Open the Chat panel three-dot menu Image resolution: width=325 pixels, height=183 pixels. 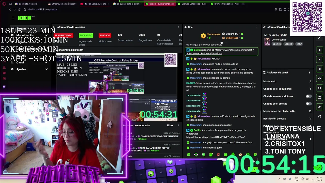click(257, 27)
